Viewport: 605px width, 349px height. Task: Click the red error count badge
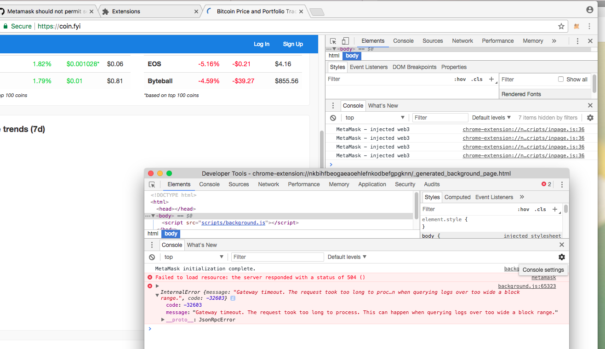[x=546, y=184]
